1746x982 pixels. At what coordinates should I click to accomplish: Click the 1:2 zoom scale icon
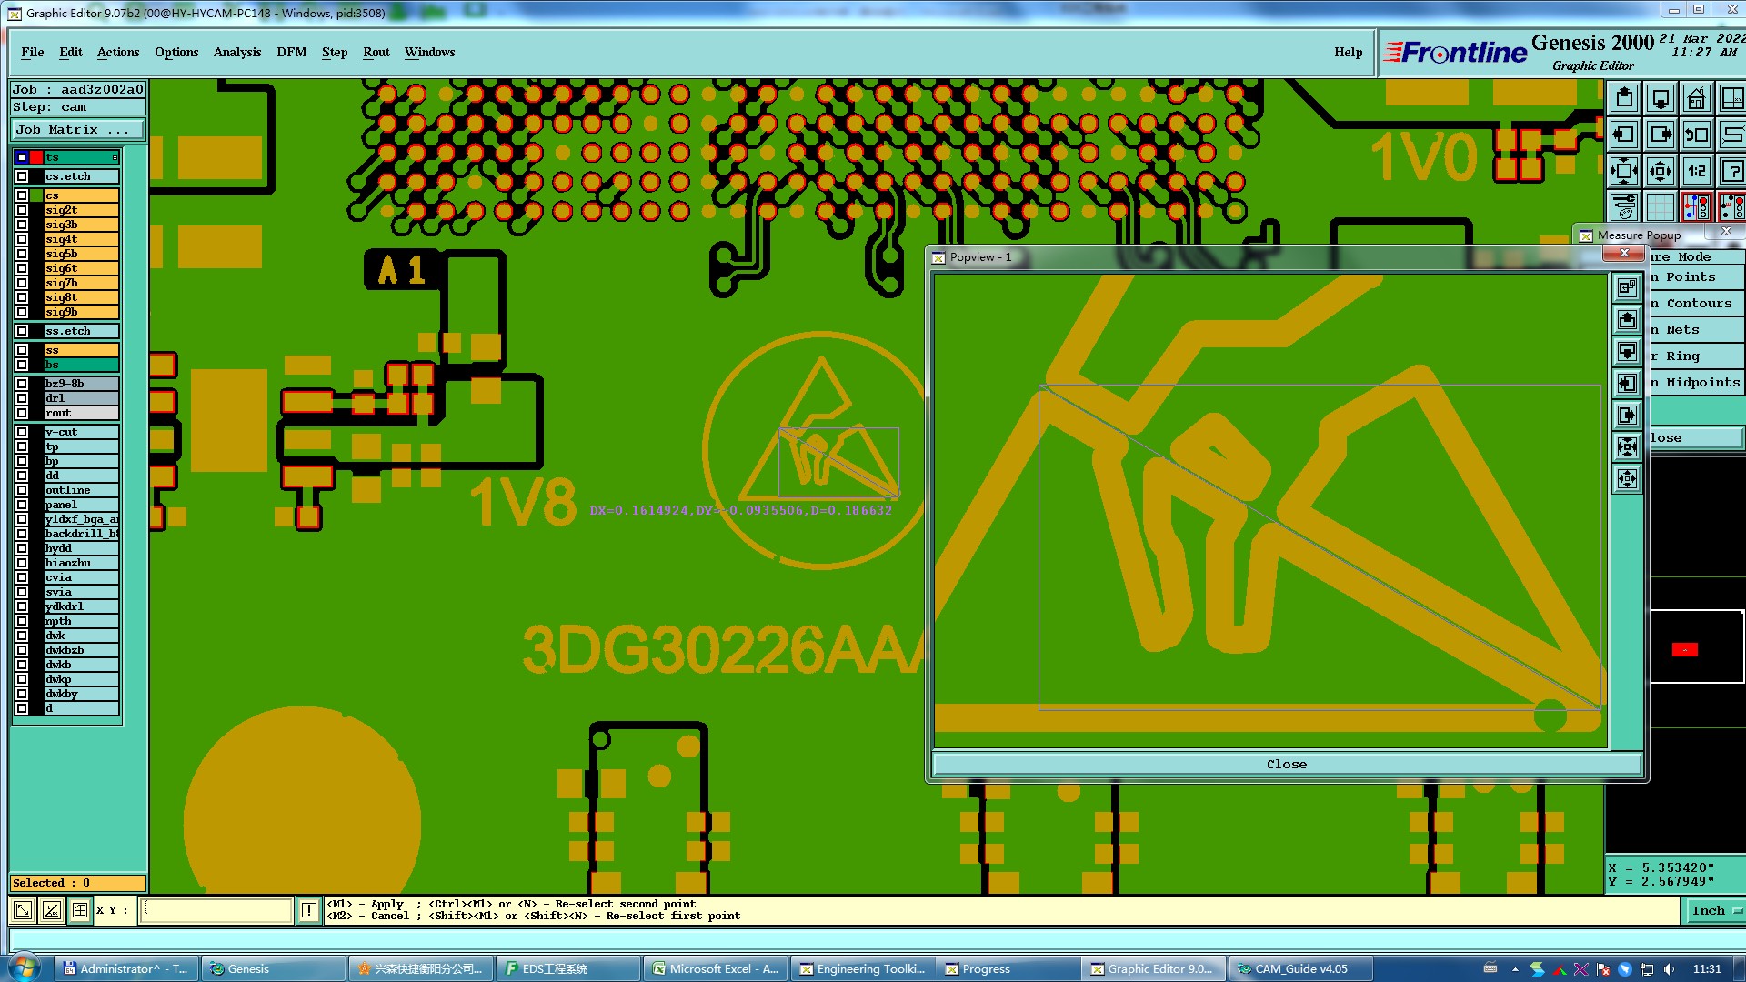[x=1696, y=171]
